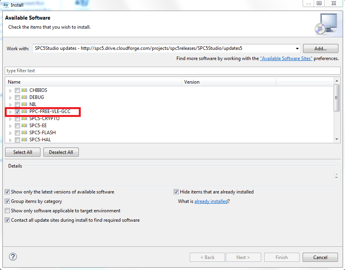Toggle Group items by category checkbox
The width and height of the screenshot is (345, 270).
(x=7, y=201)
